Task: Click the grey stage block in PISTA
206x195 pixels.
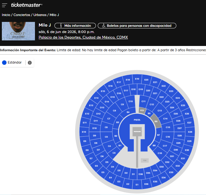Action: click(137, 131)
